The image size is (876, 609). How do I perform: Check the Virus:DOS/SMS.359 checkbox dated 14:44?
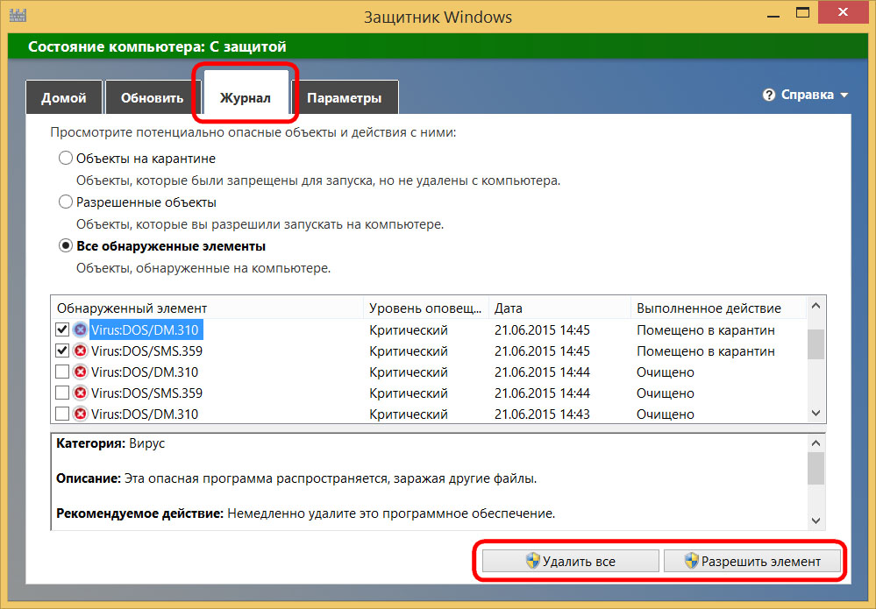pyautogui.click(x=62, y=393)
